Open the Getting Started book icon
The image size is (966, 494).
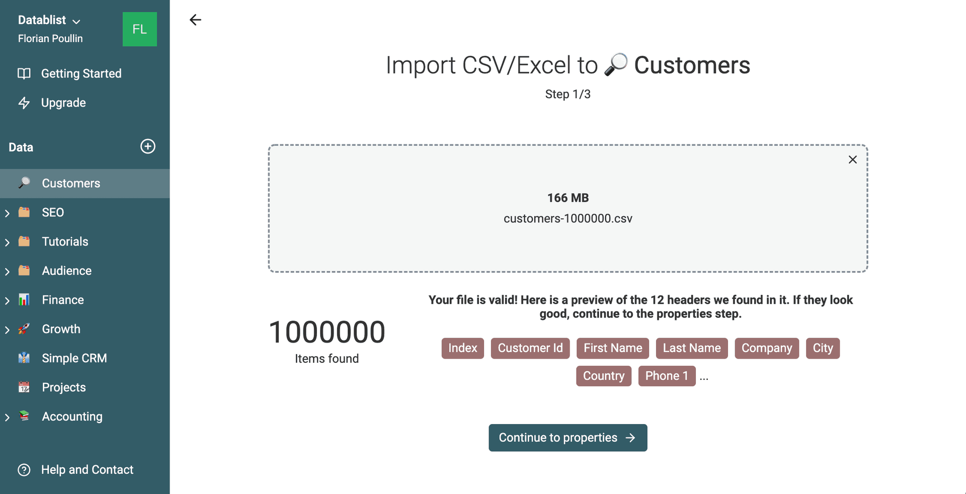tap(24, 73)
